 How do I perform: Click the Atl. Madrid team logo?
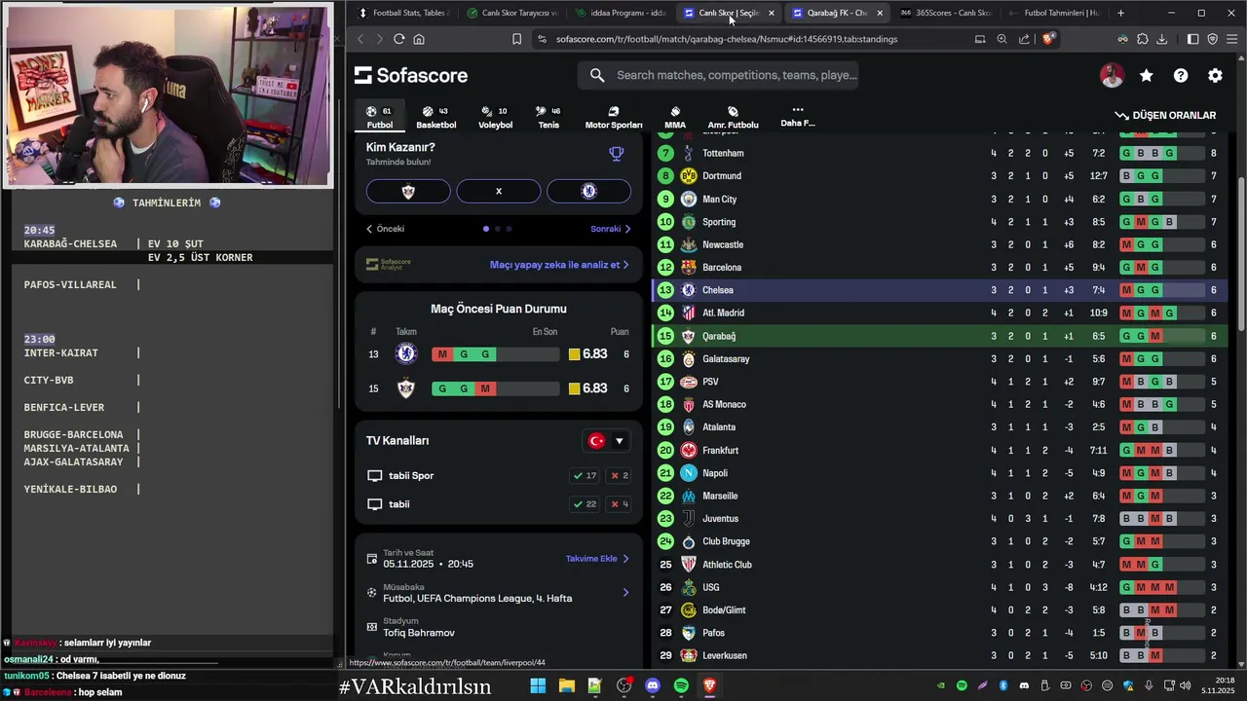coord(689,314)
